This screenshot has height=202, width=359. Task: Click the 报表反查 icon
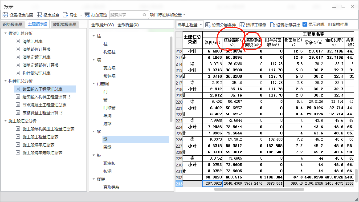(39, 15)
